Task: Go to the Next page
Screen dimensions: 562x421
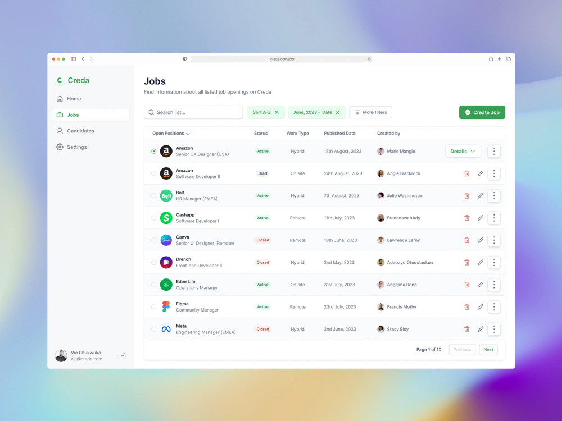Action: pos(488,349)
